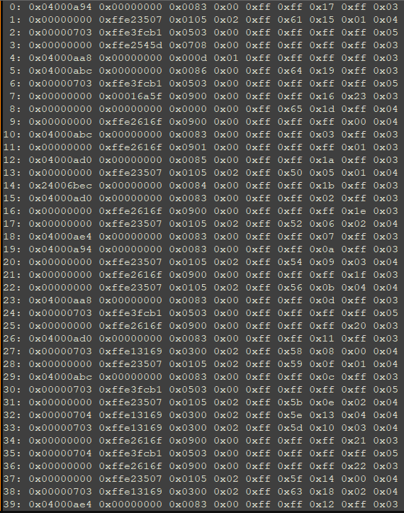This screenshot has height=513, width=404.
Task: Select row index label 24:
Action: pyautogui.click(x=12, y=313)
